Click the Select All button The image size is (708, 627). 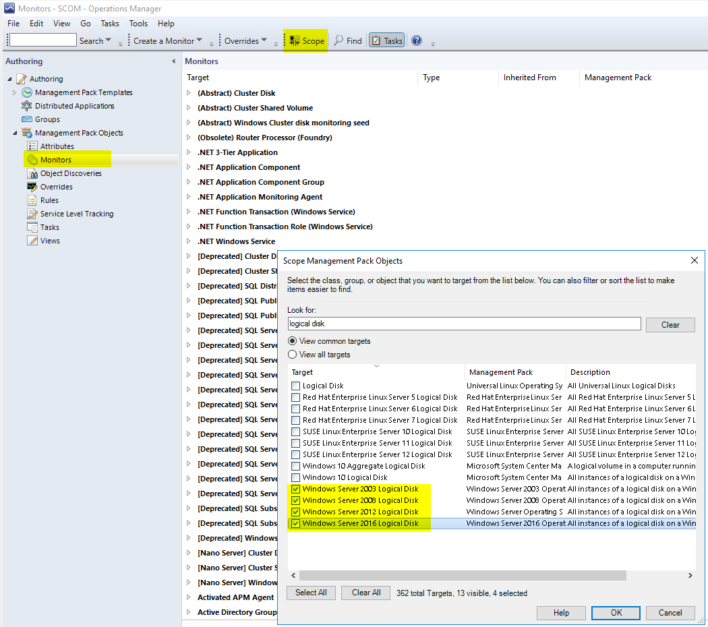click(x=311, y=593)
